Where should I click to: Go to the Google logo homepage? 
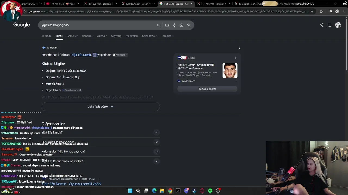coord(21,25)
